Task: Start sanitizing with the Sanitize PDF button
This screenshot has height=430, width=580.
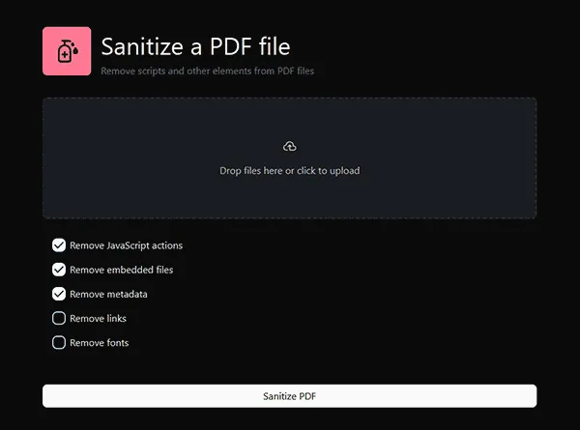Action: coord(290,396)
